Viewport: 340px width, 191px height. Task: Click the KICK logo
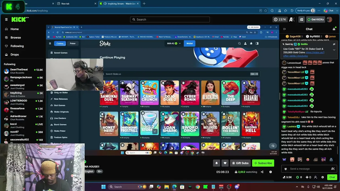[x=20, y=19]
